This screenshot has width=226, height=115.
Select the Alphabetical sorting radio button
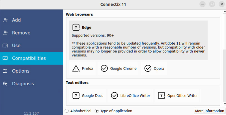[66, 111]
